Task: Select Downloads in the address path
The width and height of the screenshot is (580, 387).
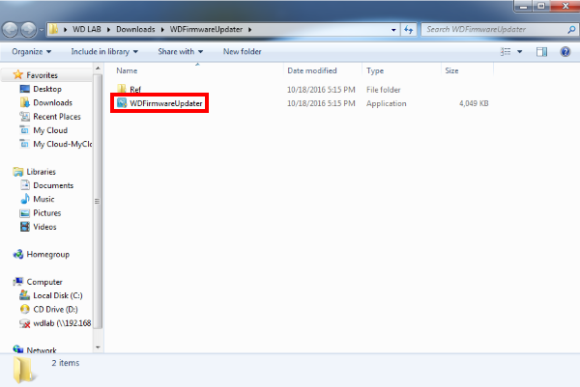Action: 135,29
